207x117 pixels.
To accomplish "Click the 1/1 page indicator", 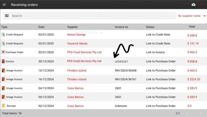I will click(178, 113).
